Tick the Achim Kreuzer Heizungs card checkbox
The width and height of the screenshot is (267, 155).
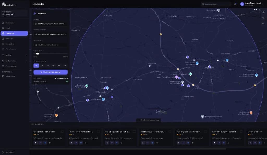(170, 132)
